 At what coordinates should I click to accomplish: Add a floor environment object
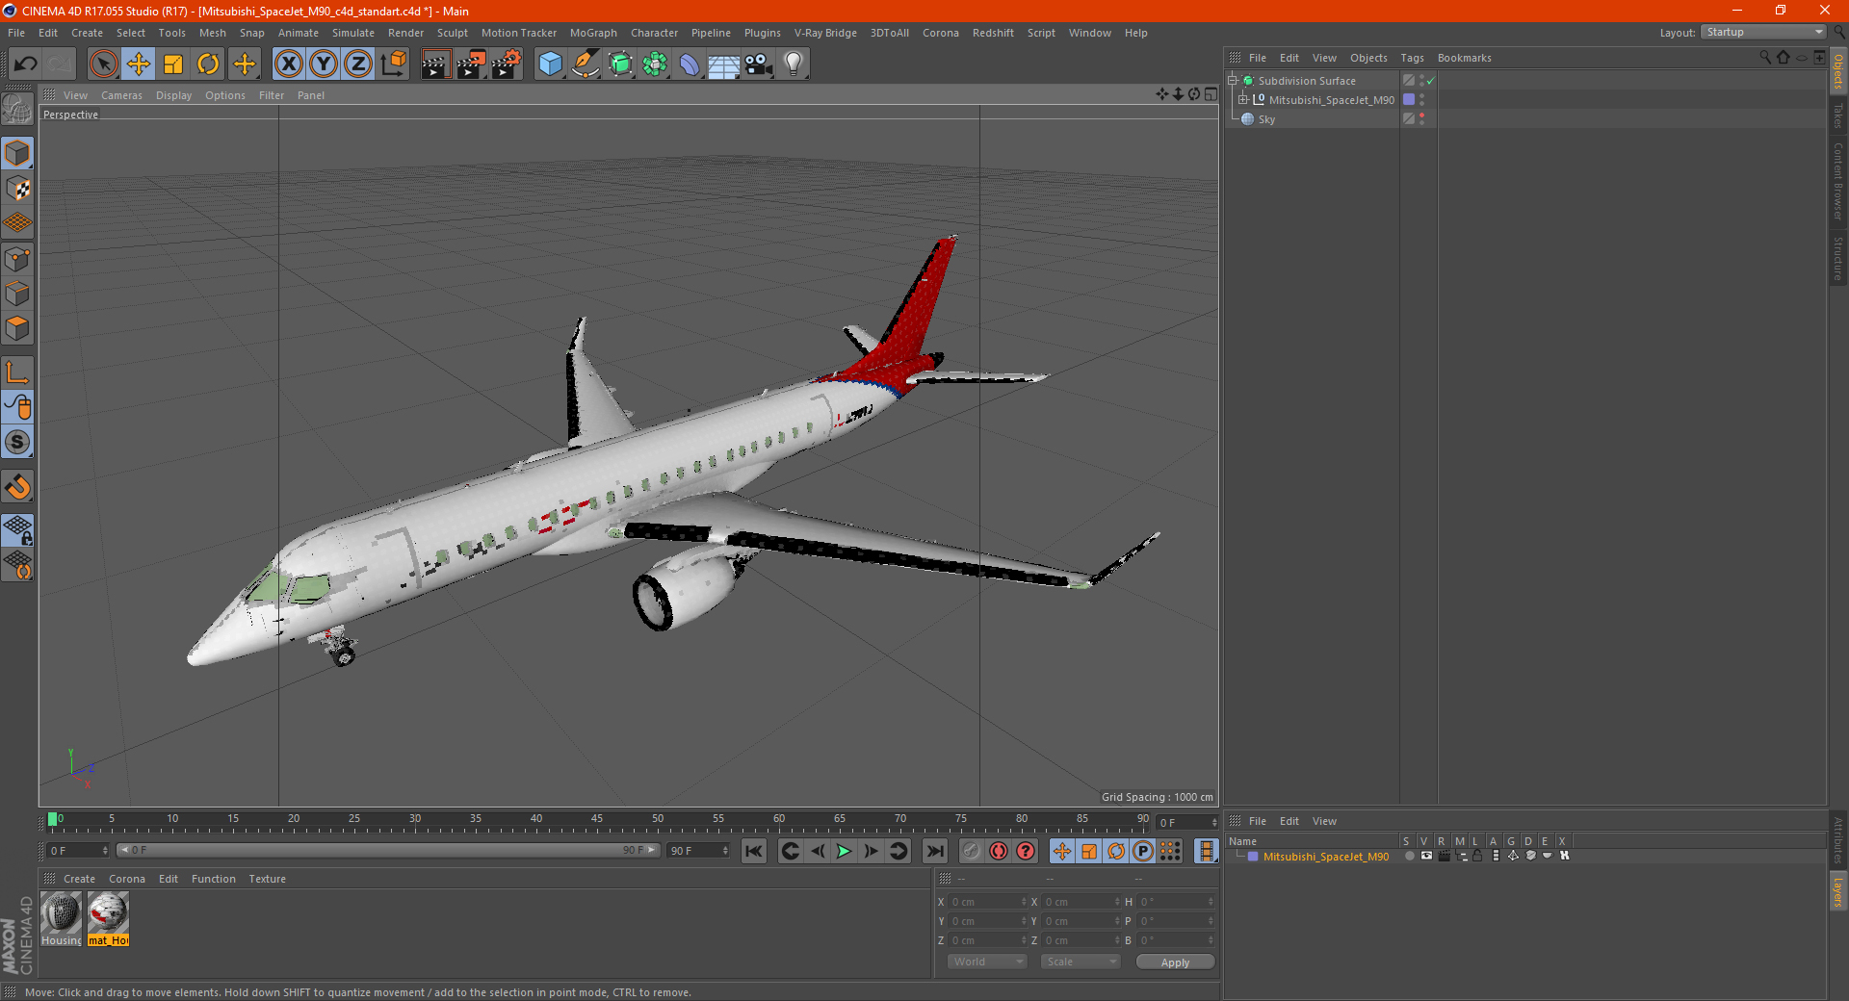pyautogui.click(x=724, y=64)
